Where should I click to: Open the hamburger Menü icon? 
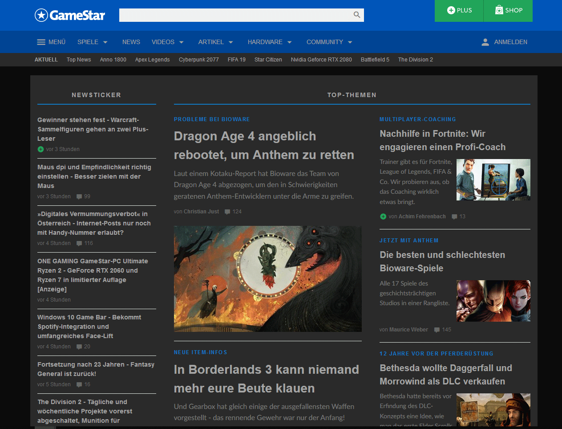(x=41, y=42)
